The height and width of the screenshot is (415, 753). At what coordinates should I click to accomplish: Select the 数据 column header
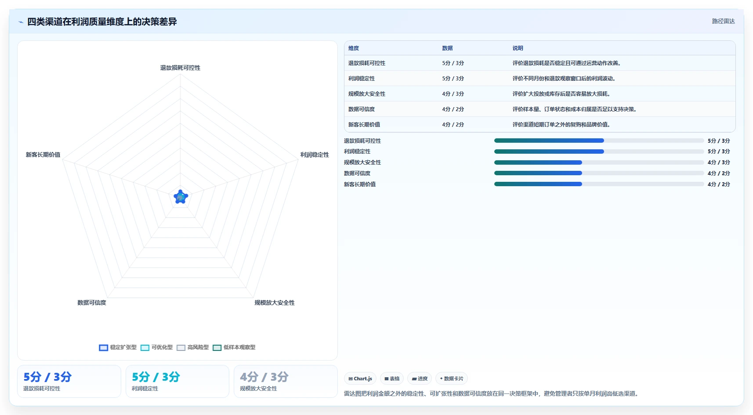pyautogui.click(x=447, y=48)
